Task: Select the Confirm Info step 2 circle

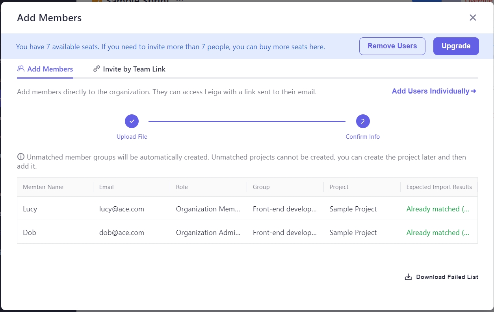Action: point(362,121)
